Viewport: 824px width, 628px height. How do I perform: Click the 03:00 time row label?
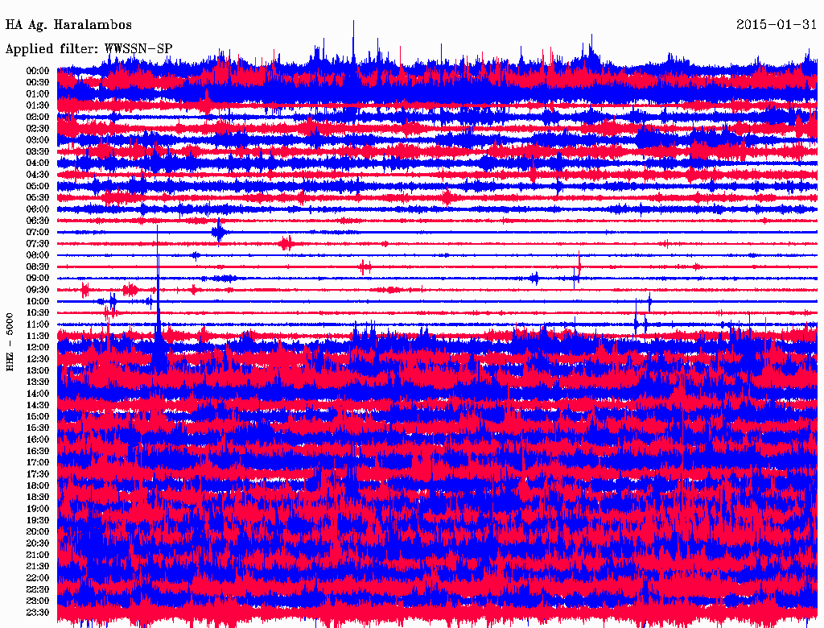tap(38, 140)
